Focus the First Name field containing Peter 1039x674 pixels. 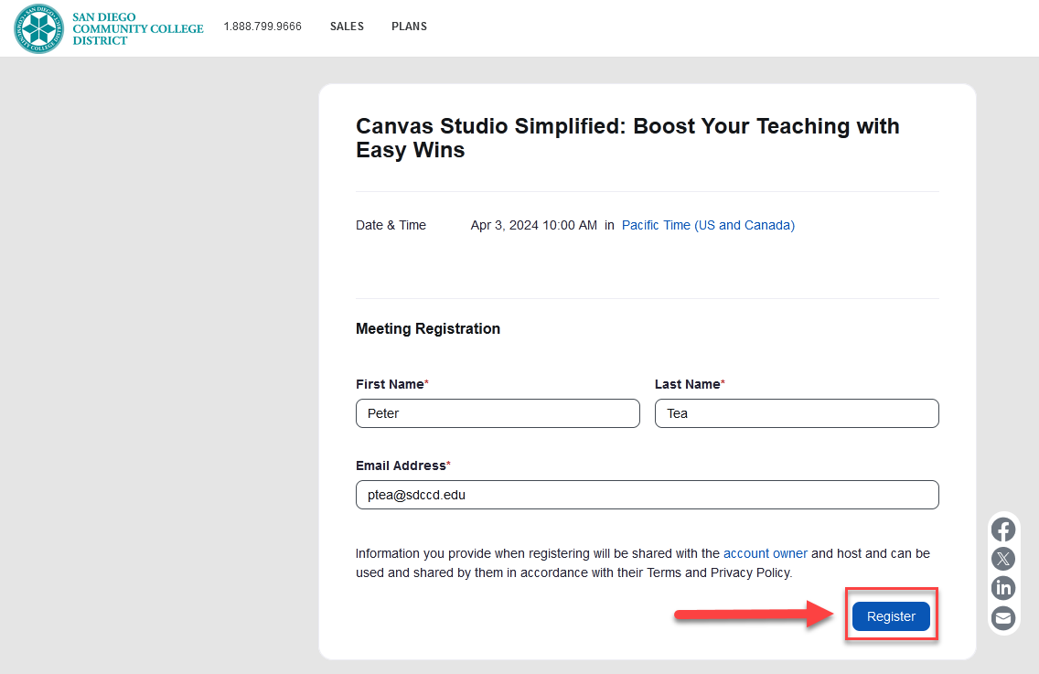pyautogui.click(x=498, y=413)
